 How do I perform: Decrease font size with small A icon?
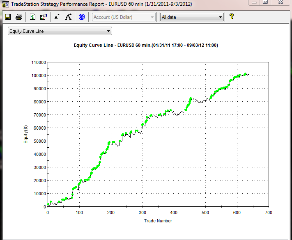point(57,17)
